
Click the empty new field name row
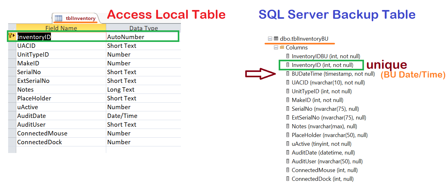pyautogui.click(x=61, y=150)
